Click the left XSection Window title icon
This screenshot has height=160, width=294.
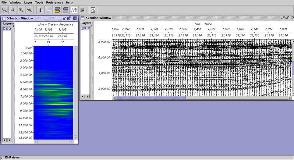pyautogui.click(x=4, y=18)
